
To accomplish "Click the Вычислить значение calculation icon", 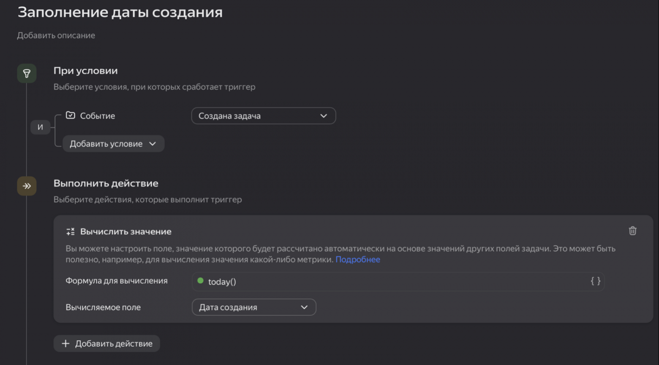I will point(70,231).
